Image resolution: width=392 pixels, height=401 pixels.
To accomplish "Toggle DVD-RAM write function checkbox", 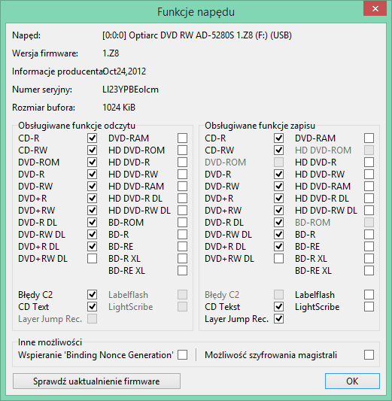I will click(369, 138).
